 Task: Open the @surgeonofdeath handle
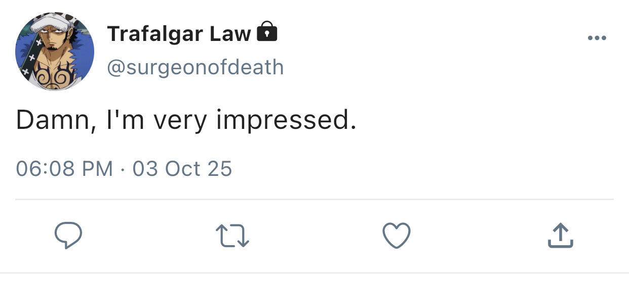point(195,67)
